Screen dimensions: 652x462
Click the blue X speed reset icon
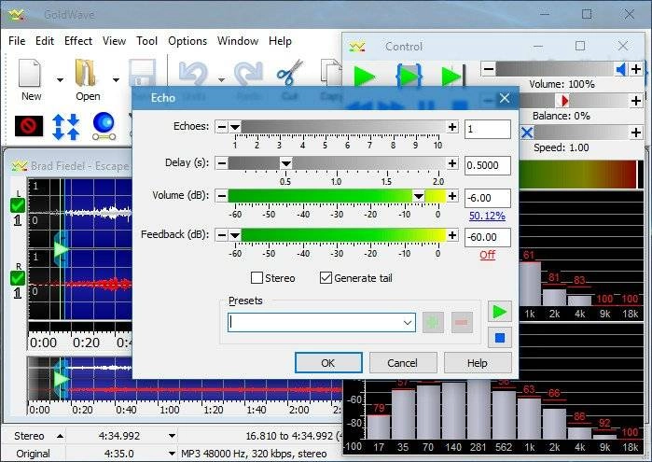pyautogui.click(x=527, y=133)
